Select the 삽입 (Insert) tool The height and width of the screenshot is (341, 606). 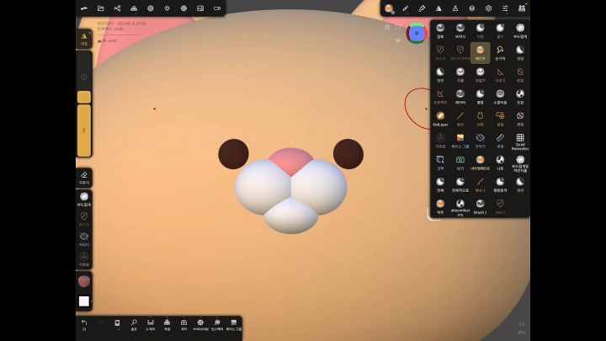pos(500,119)
